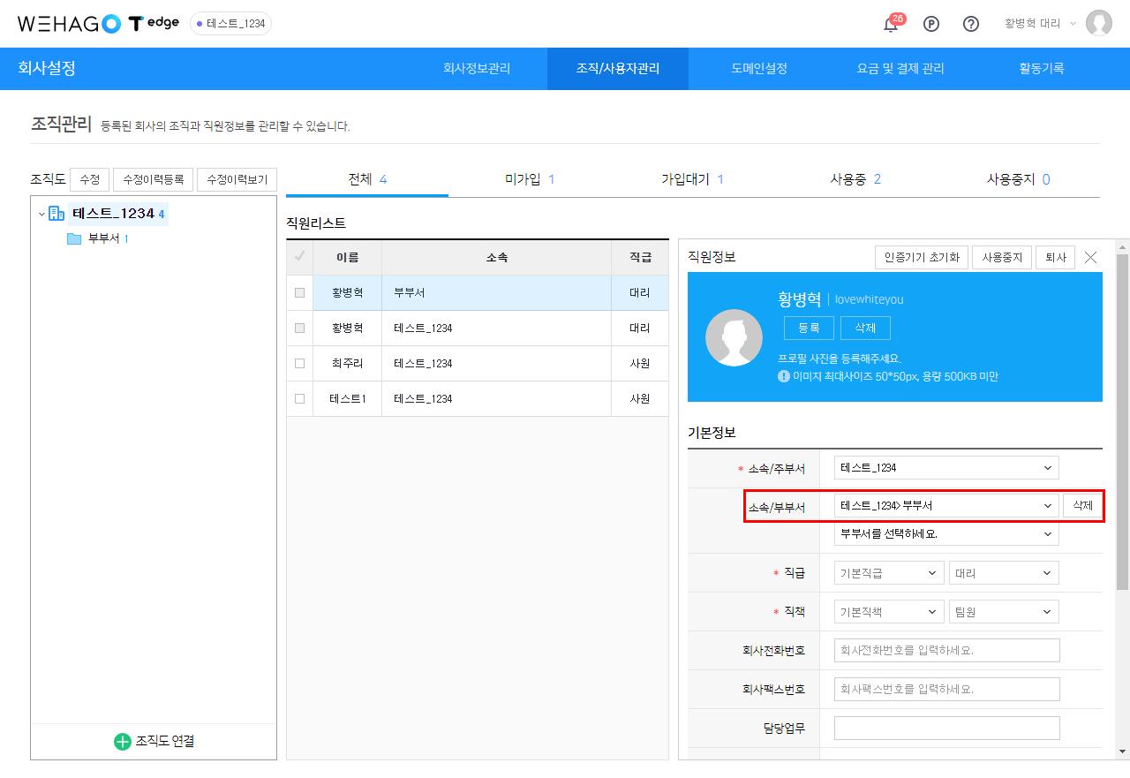Viewport: 1130px width, 778px height.
Task: Switch to the 도메인설정 menu tab
Action: (x=758, y=68)
